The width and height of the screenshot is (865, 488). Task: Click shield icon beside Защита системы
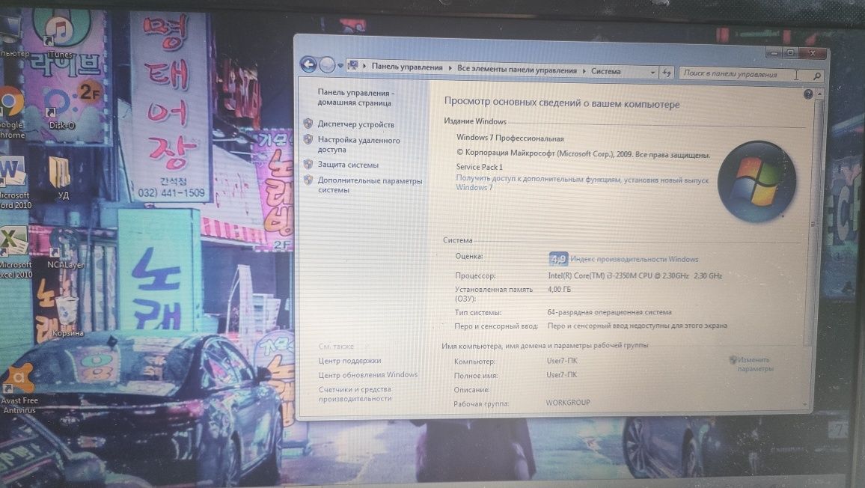coord(308,164)
